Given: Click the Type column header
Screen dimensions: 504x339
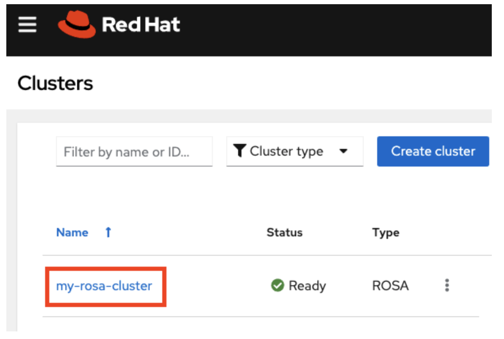Looking at the screenshot, I should point(386,233).
